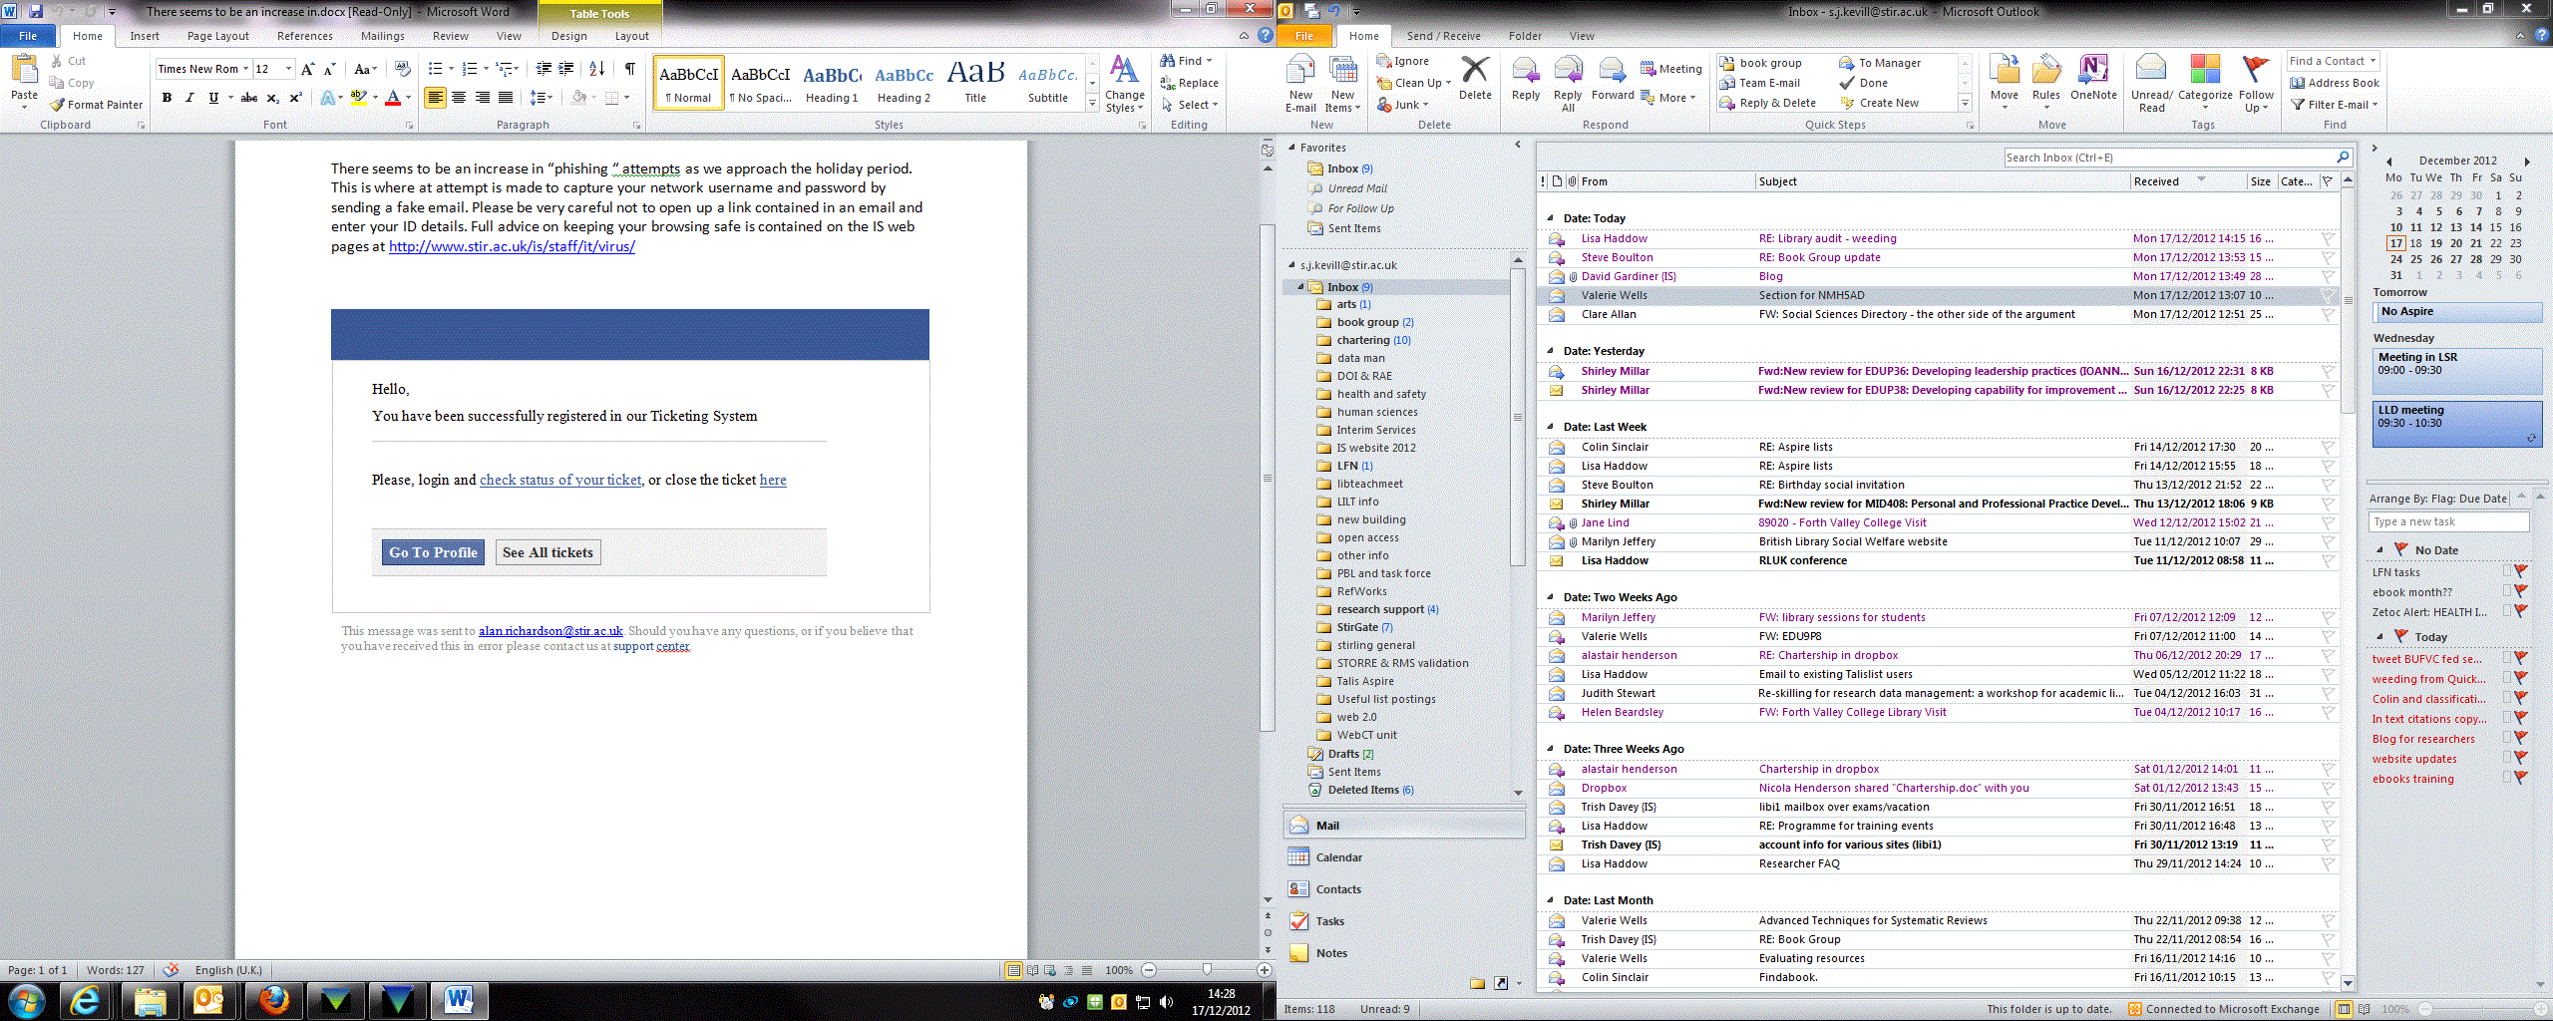The width and height of the screenshot is (2553, 1021).
Task: Check off 'Blog for researchers' task
Action: point(2507,738)
